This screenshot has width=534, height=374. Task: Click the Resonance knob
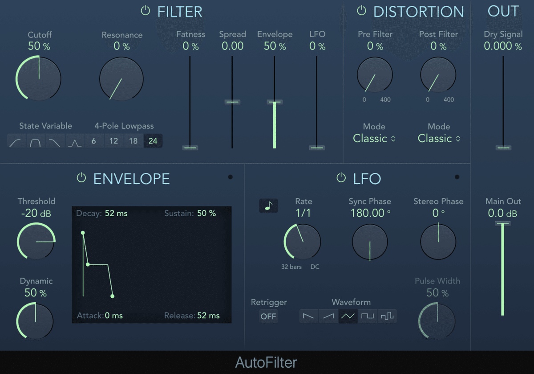tap(121, 78)
